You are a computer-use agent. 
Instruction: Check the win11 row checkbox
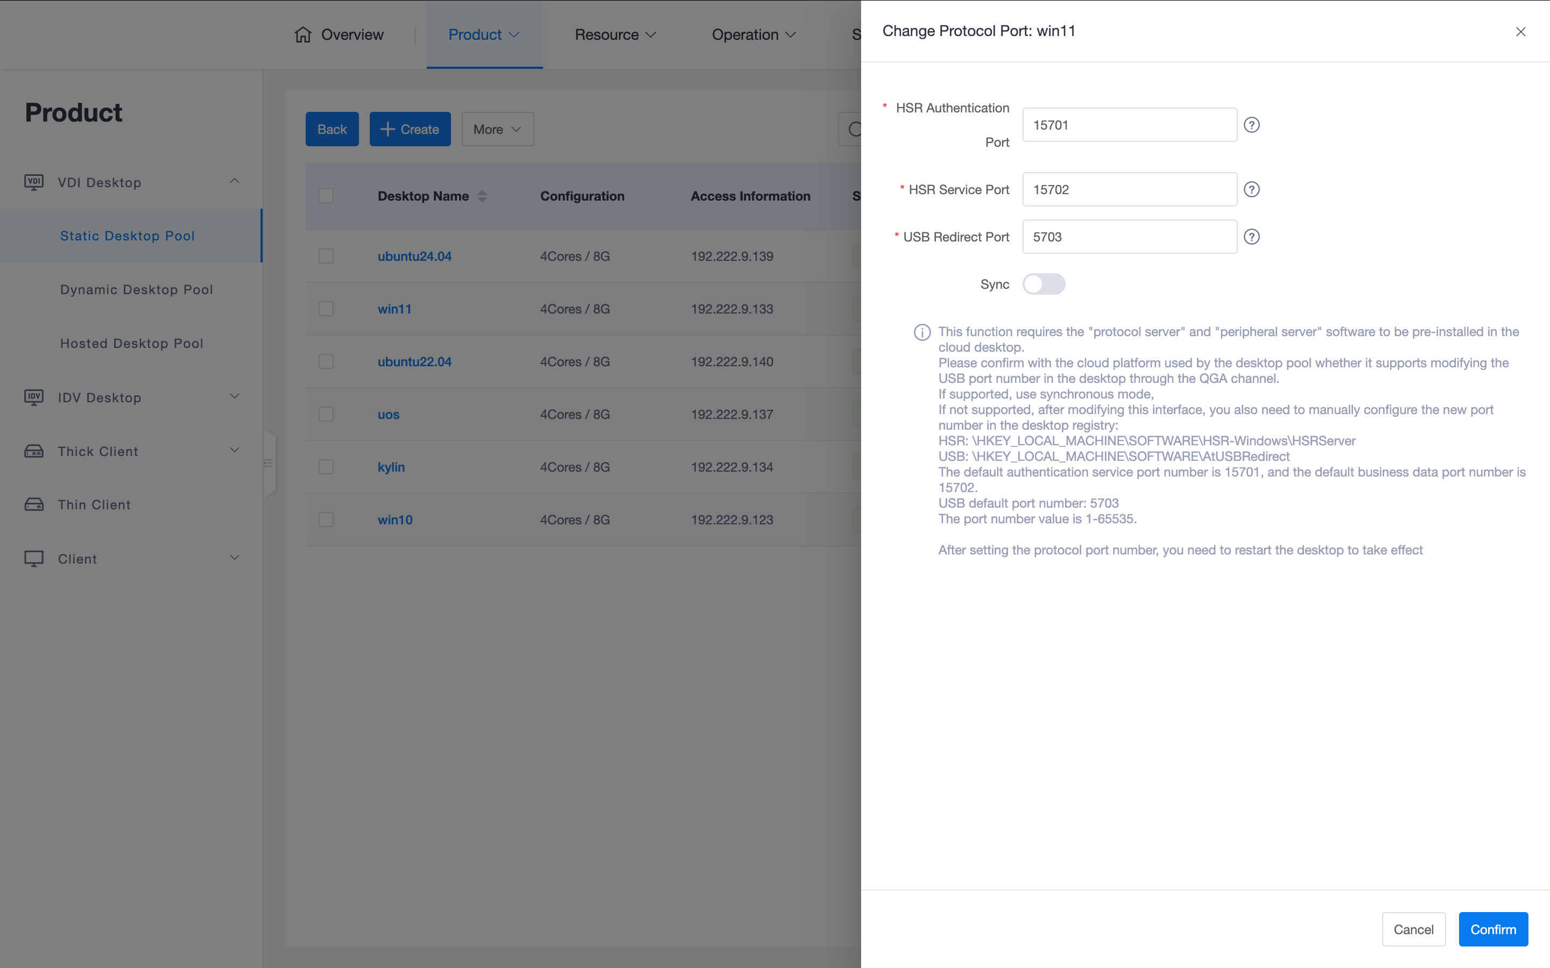tap(326, 309)
